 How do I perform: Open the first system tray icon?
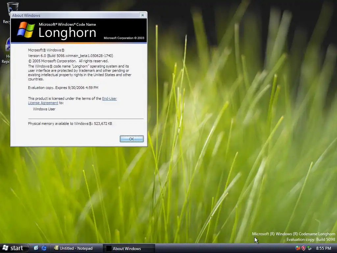pyautogui.click(x=298, y=248)
